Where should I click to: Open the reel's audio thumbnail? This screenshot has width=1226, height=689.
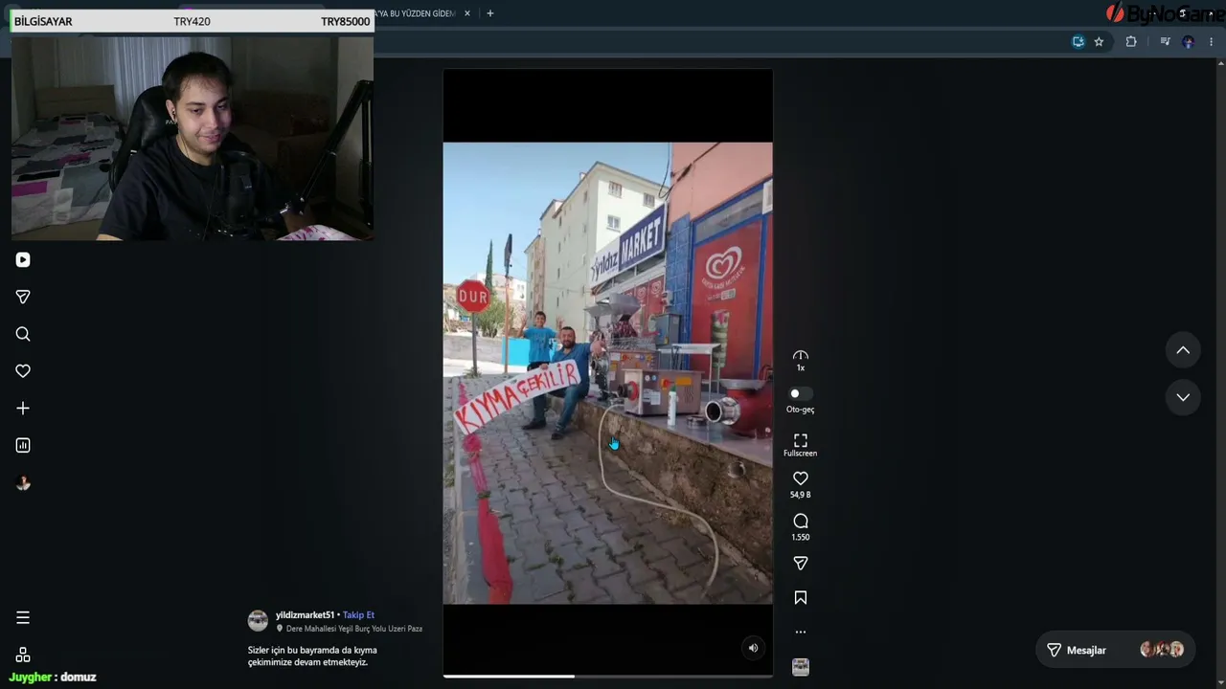(x=801, y=667)
